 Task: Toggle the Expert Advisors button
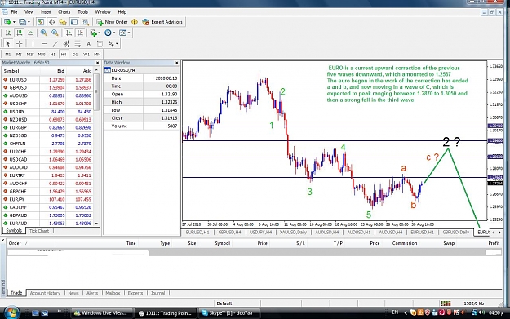click(x=162, y=22)
